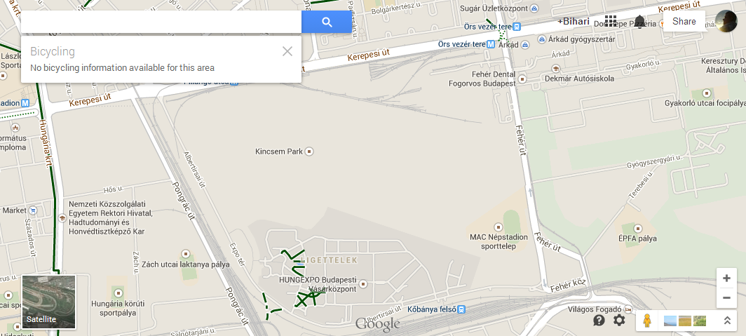The width and height of the screenshot is (746, 336).
Task: Close the Bicycling info panel
Action: 287,51
